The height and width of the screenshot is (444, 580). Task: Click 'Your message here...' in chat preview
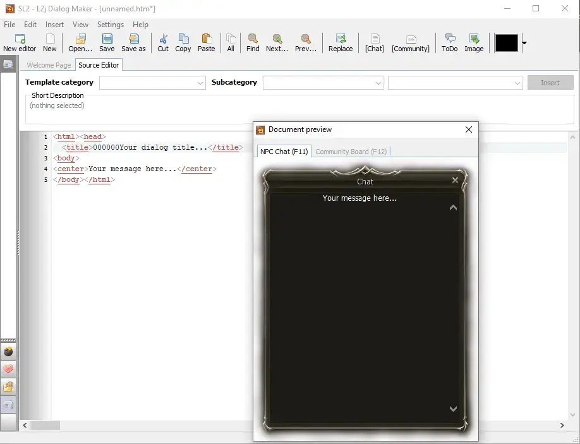[359, 198]
